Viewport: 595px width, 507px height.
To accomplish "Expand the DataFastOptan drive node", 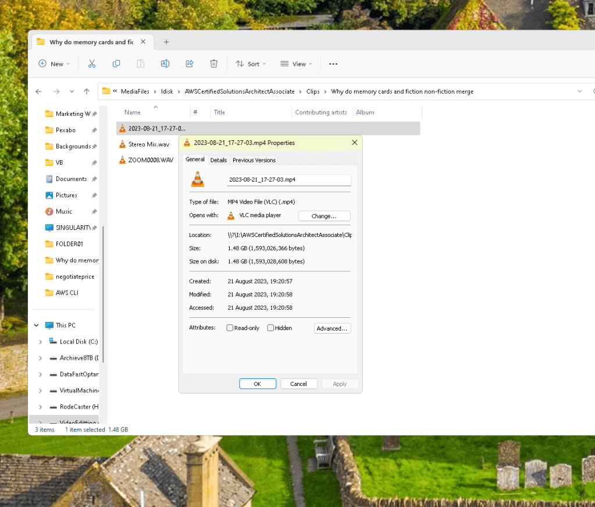I will 41,374.
